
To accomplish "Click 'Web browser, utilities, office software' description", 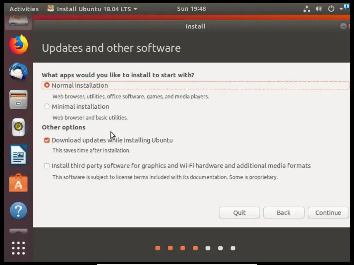I will [131, 97].
